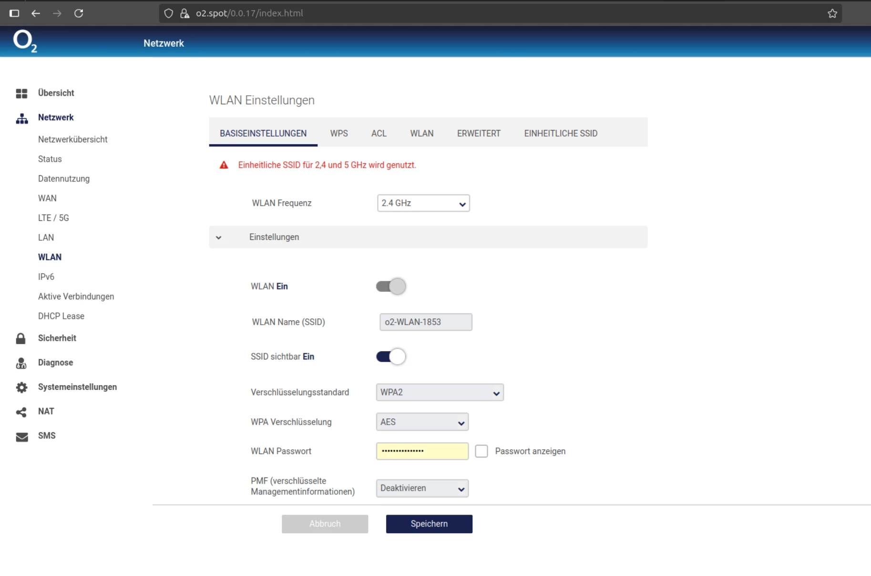Viewport: 871px width, 576px height.
Task: Go back with the browser back arrow
Action: (x=36, y=13)
